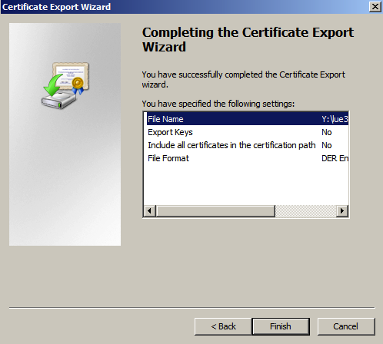The image size is (383, 344).
Task: Click the Export Keys No value
Action: [x=327, y=132]
